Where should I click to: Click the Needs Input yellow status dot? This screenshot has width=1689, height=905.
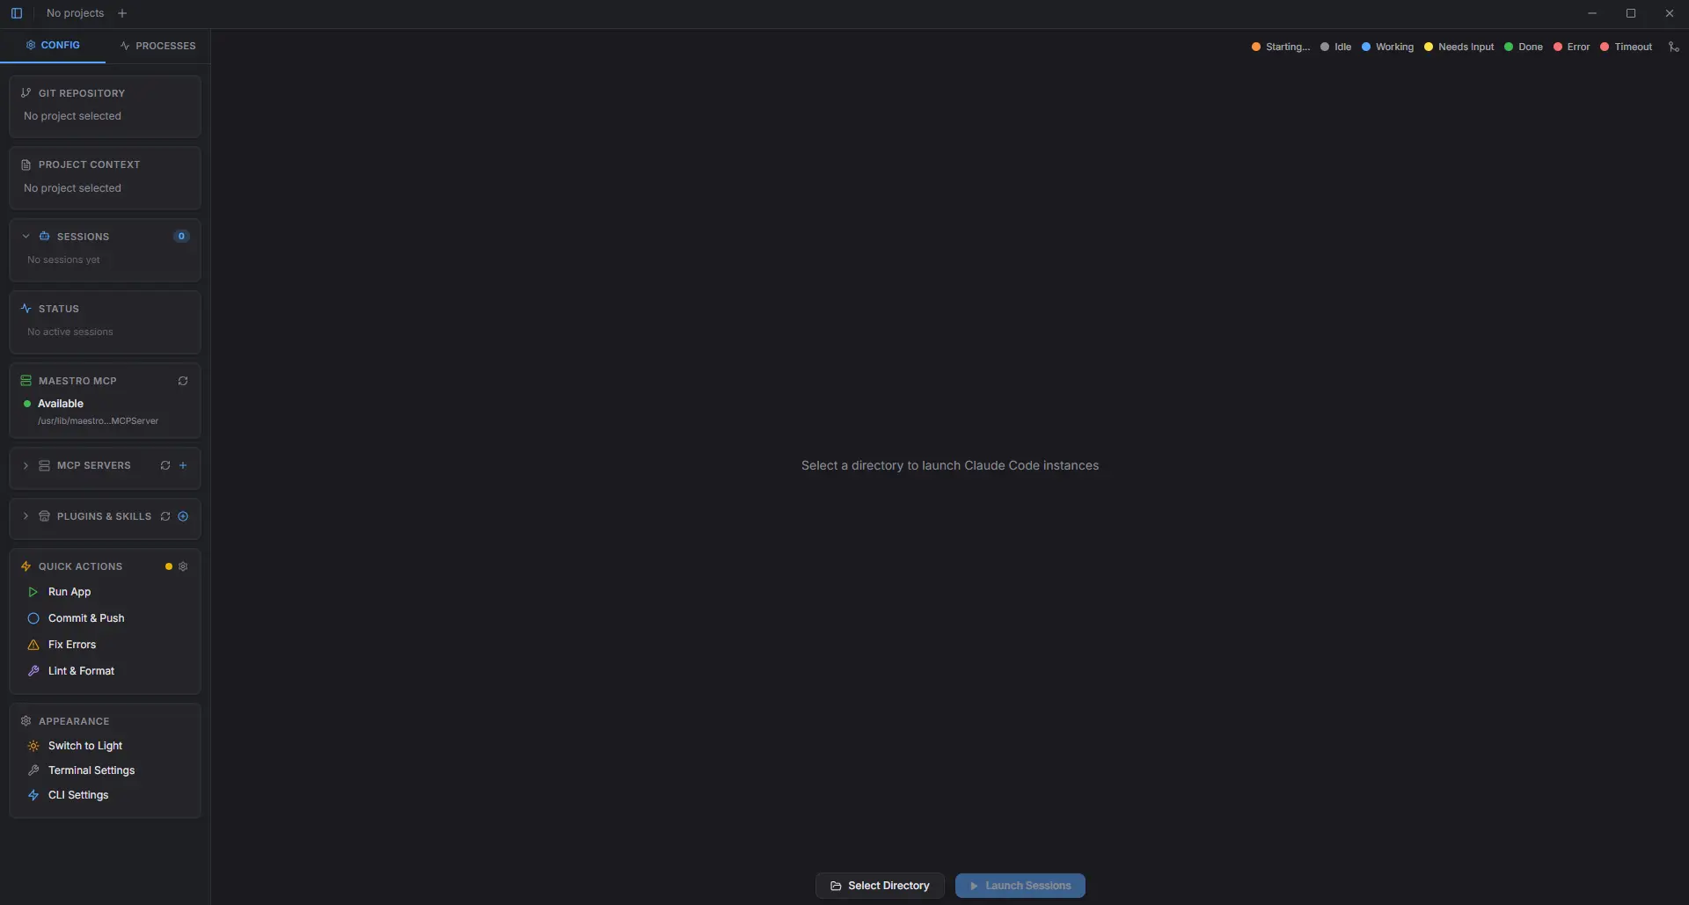click(1429, 47)
